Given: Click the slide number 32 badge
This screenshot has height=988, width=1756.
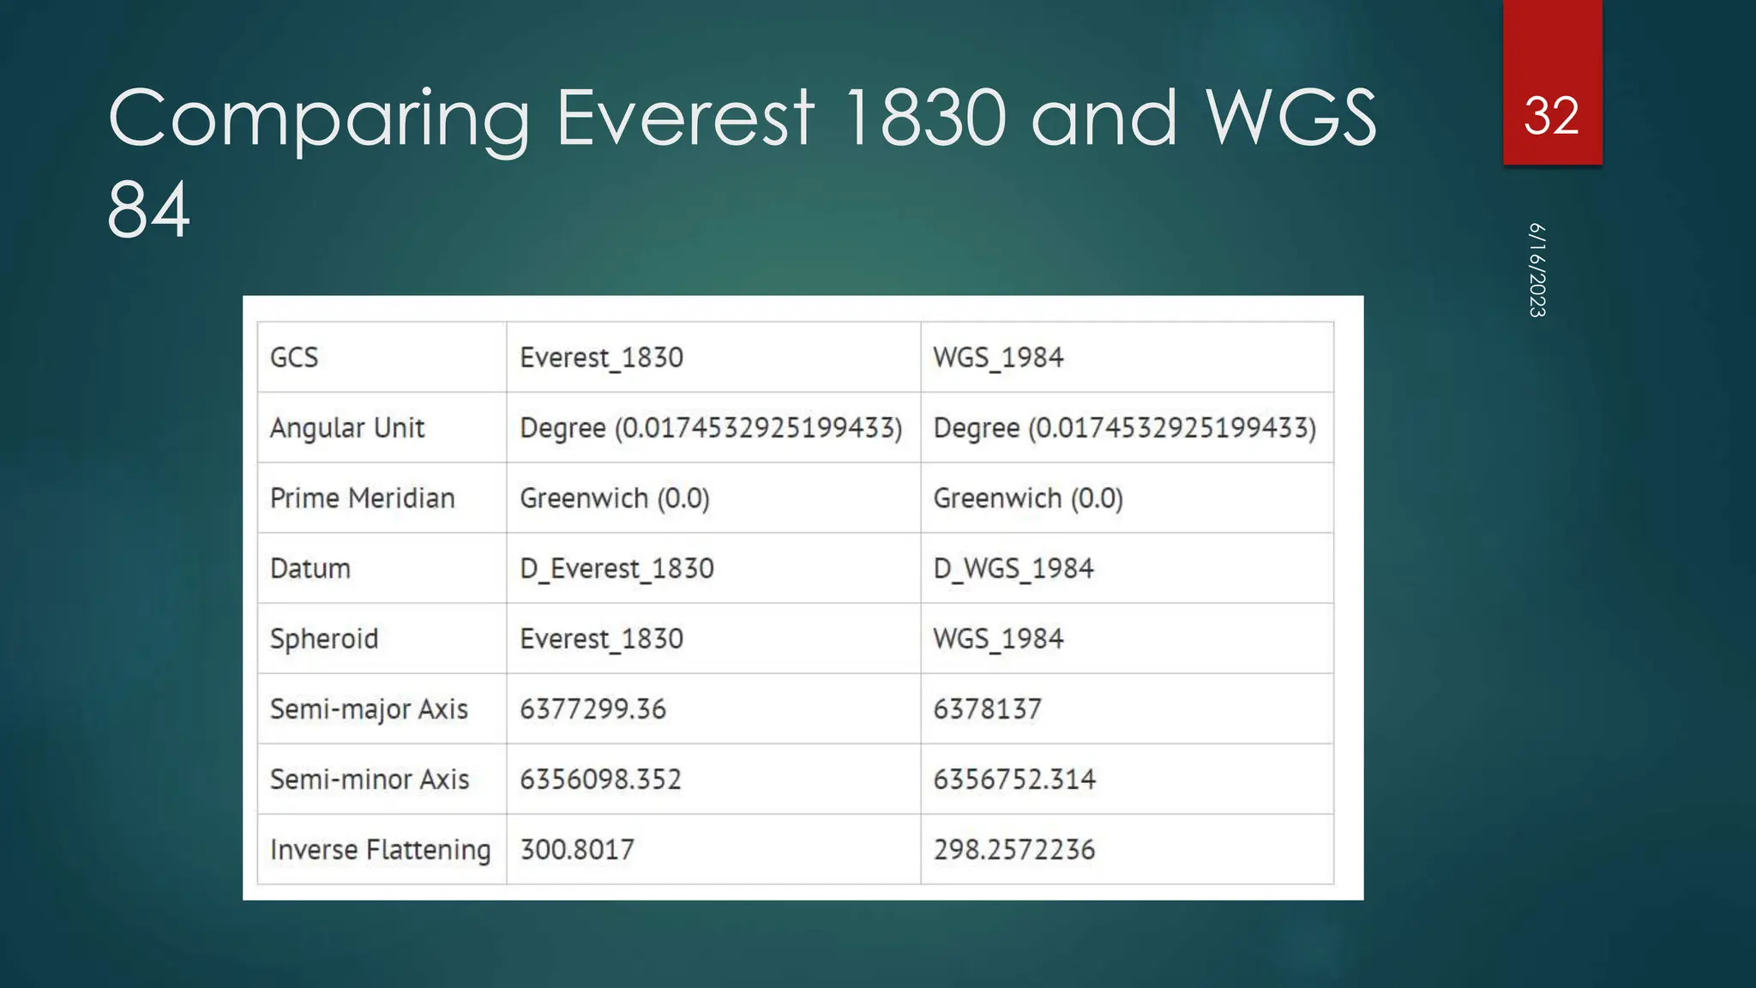Looking at the screenshot, I should coord(1552,82).
